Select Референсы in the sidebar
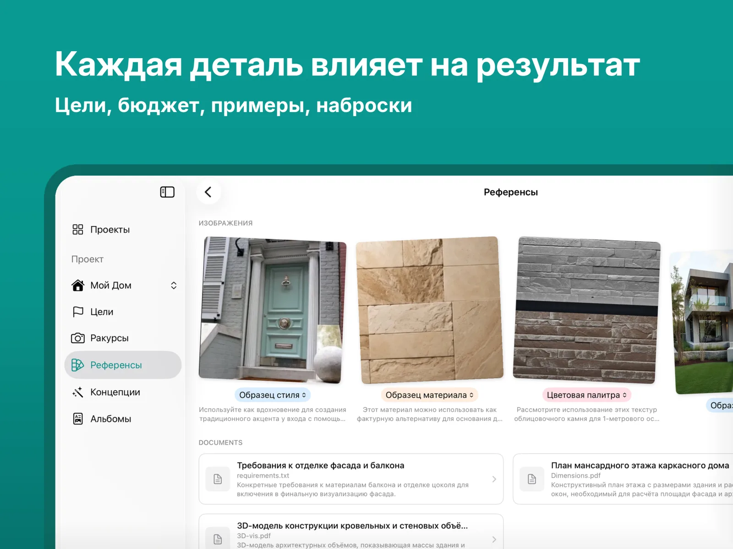 [123, 365]
